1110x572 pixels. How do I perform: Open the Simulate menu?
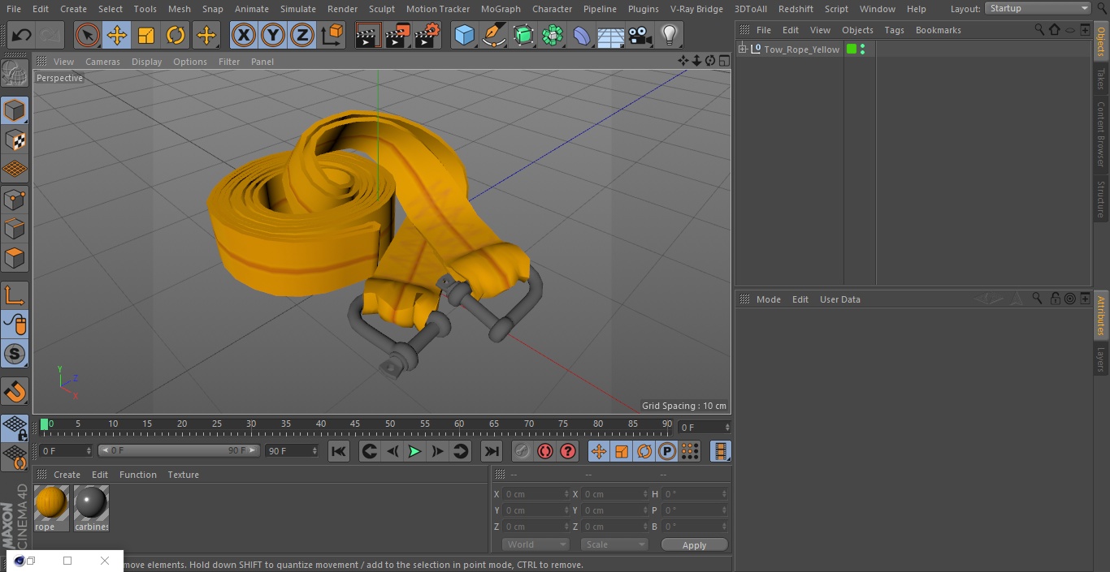(298, 9)
